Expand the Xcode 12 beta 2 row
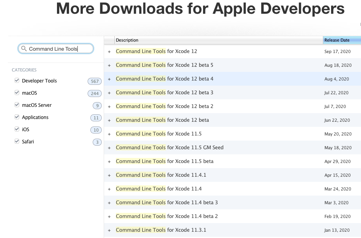The image size is (361, 238). [109, 106]
